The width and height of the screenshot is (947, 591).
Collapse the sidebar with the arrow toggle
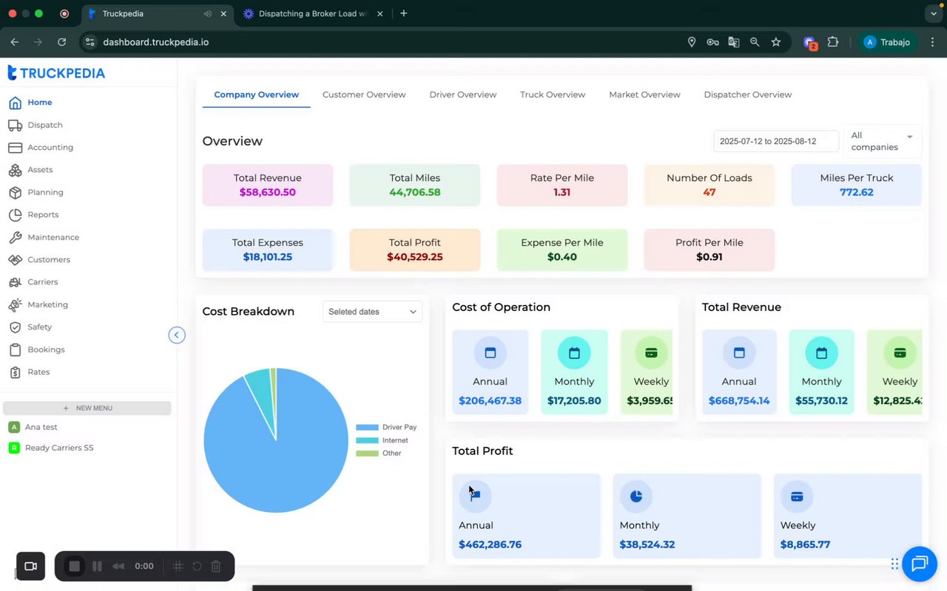point(176,335)
